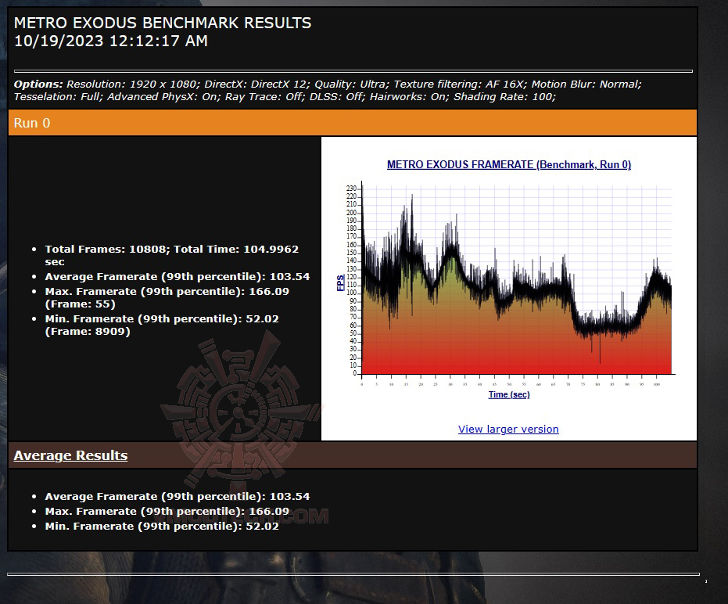Select the 10/19/2023 12:12:17 AM timestamp
Viewport: 728px width, 604px height.
pyautogui.click(x=111, y=41)
